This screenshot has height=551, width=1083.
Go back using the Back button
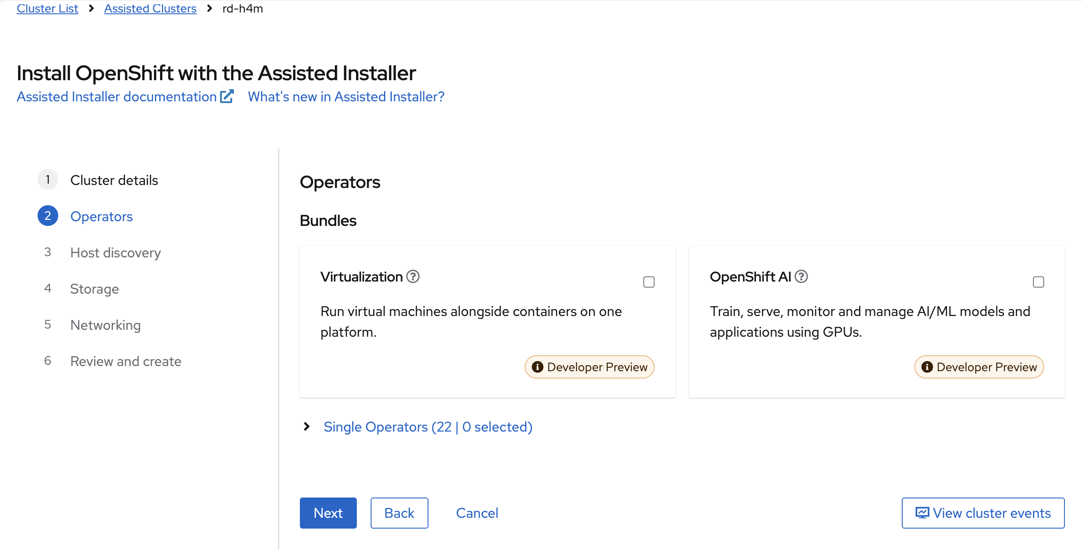[399, 513]
